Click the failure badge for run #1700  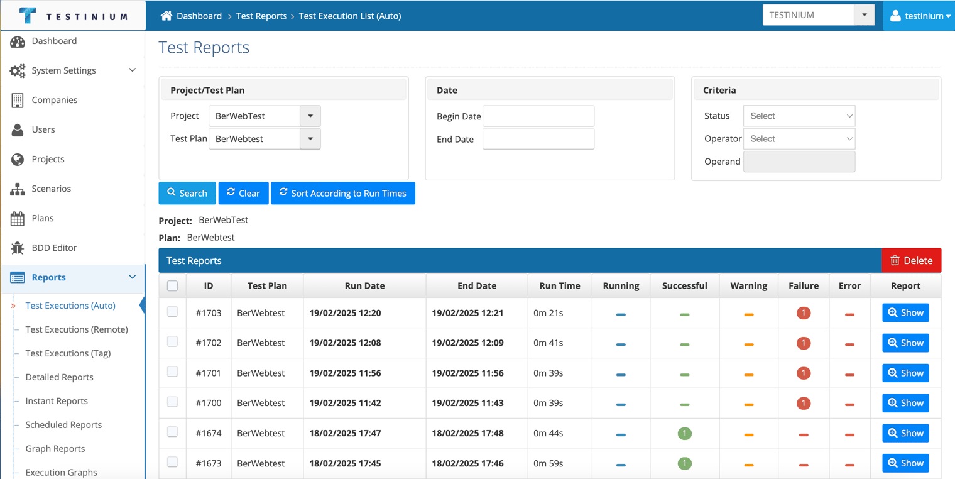pyautogui.click(x=803, y=404)
